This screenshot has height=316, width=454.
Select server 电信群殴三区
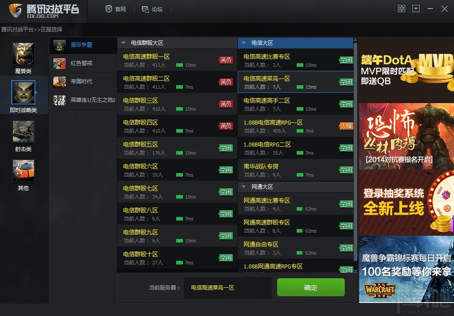coord(177,104)
